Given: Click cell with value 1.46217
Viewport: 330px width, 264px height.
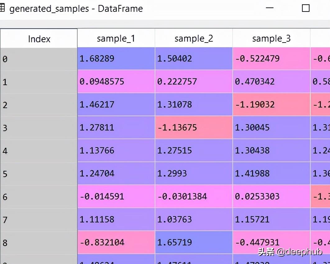Looking at the screenshot, I should [x=116, y=104].
